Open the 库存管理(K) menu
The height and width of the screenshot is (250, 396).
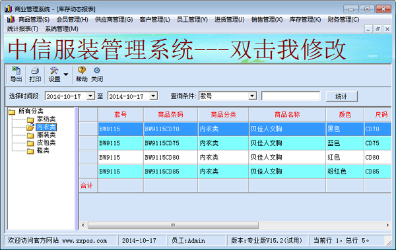pyautogui.click(x=305, y=19)
